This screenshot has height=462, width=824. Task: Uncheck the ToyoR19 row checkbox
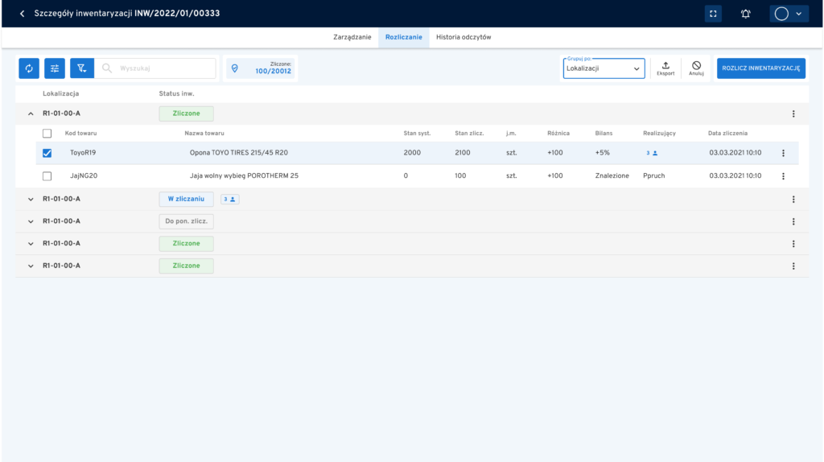pos(47,153)
